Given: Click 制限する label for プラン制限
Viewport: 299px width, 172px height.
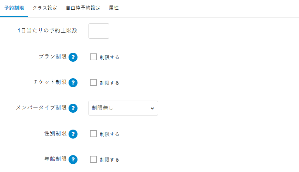Looking at the screenshot, I should pos(110,58).
